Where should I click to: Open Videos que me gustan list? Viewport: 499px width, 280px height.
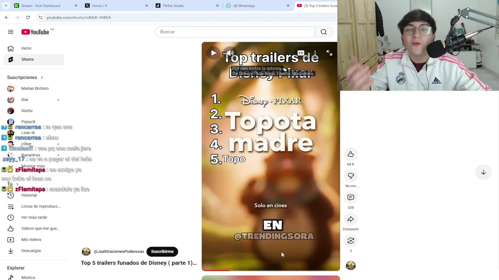point(34,228)
